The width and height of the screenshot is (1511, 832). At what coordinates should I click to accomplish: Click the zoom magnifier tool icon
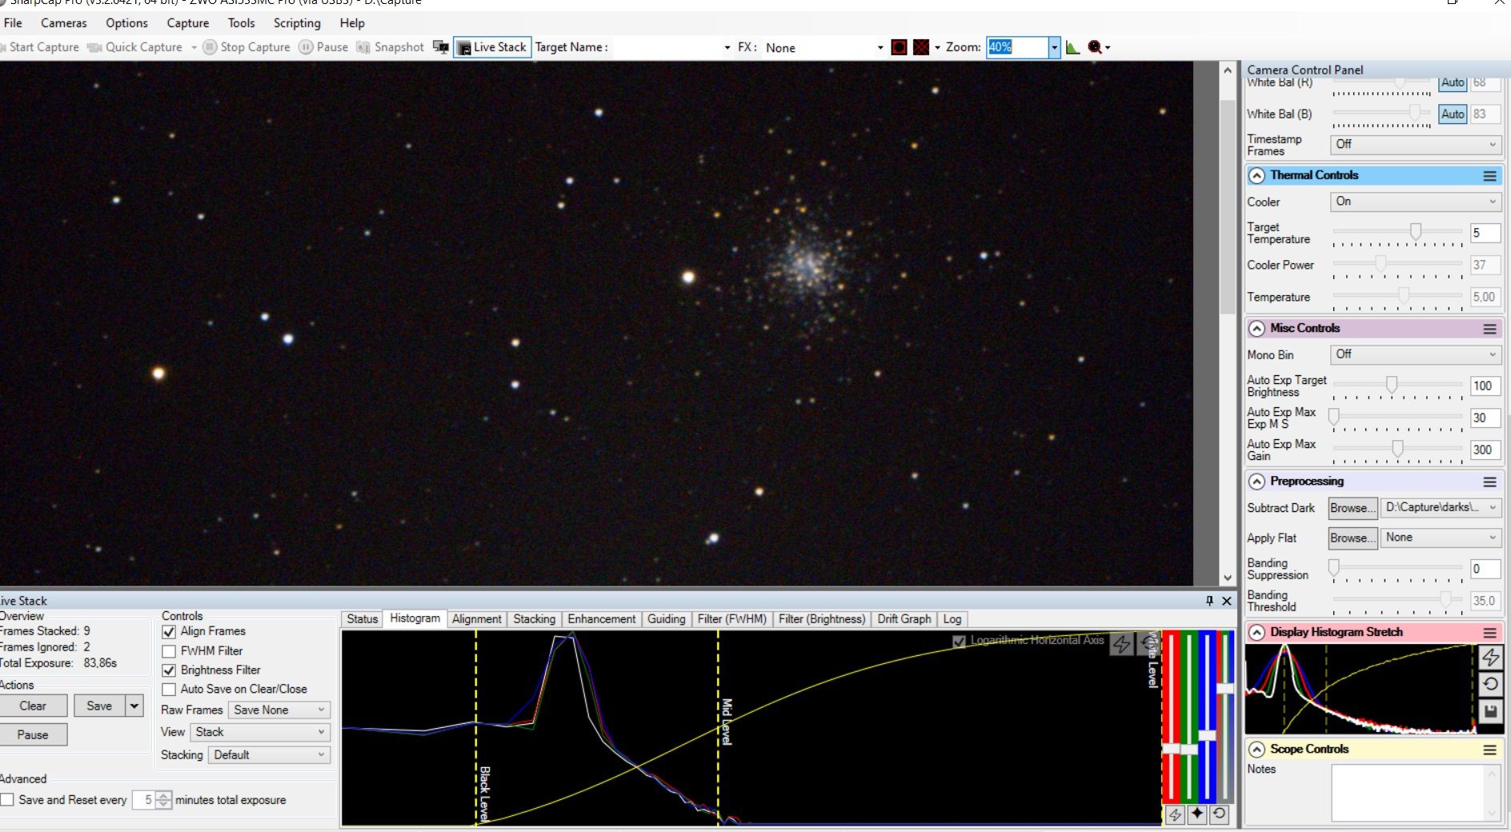(1095, 47)
